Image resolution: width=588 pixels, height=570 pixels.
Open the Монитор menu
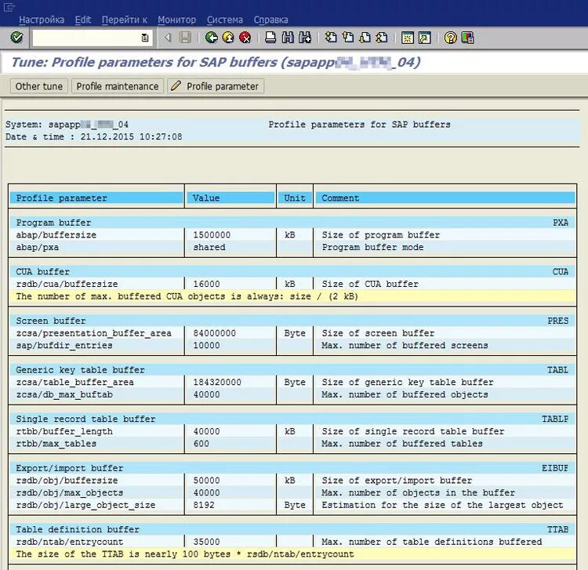pos(176,20)
